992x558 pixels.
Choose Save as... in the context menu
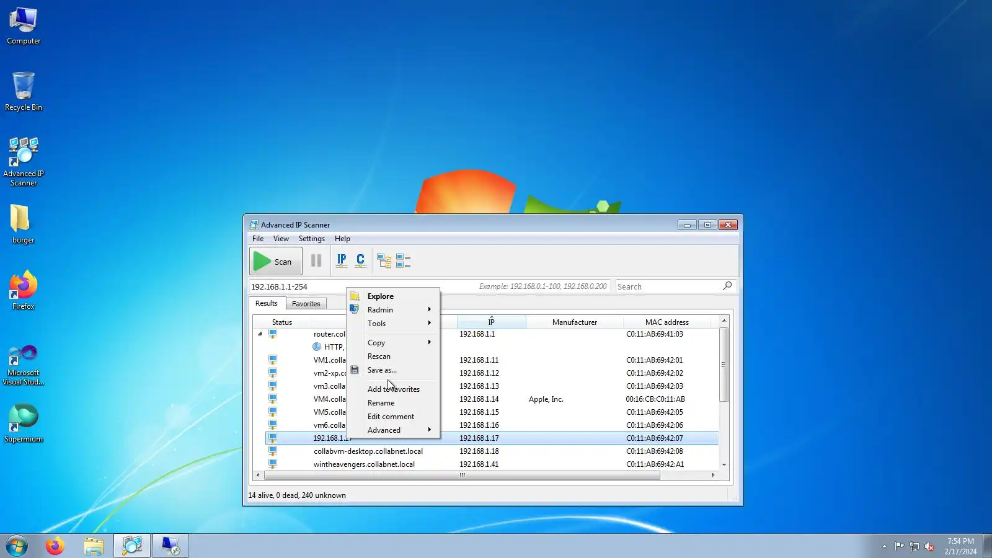point(394,370)
